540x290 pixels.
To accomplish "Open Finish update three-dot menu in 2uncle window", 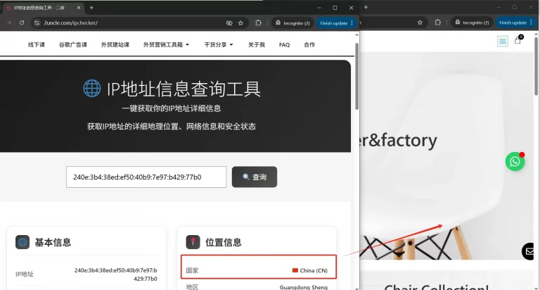I will click(x=352, y=23).
